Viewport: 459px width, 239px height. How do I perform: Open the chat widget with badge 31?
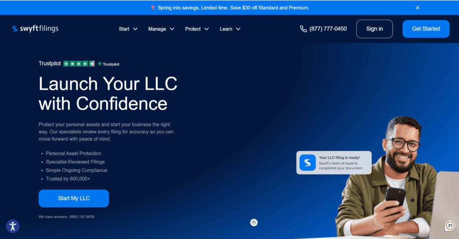450,226
